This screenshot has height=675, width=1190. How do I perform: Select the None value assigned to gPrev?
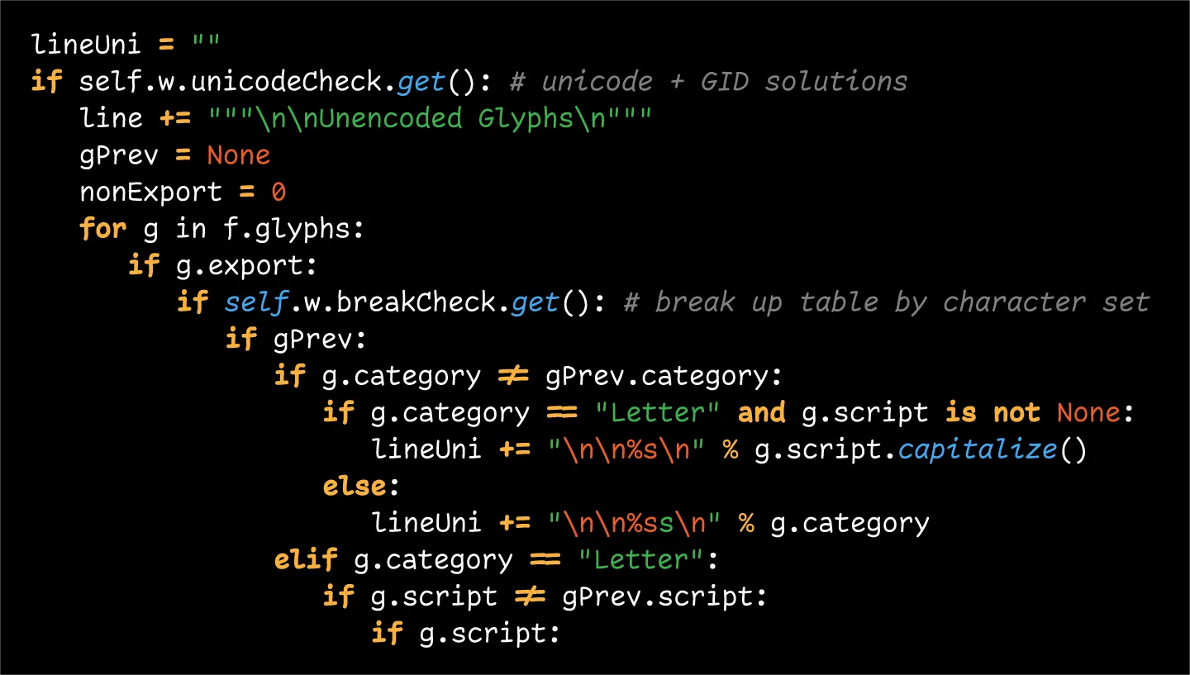click(238, 155)
